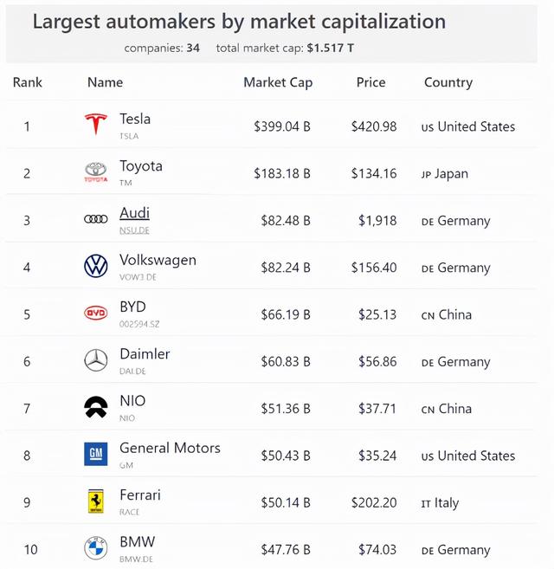Image resolution: width=554 pixels, height=569 pixels.
Task: Open the Tesla company name link
Action: click(x=135, y=119)
